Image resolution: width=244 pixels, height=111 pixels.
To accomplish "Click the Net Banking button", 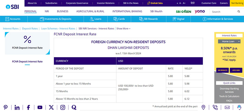I will click(x=237, y=3).
